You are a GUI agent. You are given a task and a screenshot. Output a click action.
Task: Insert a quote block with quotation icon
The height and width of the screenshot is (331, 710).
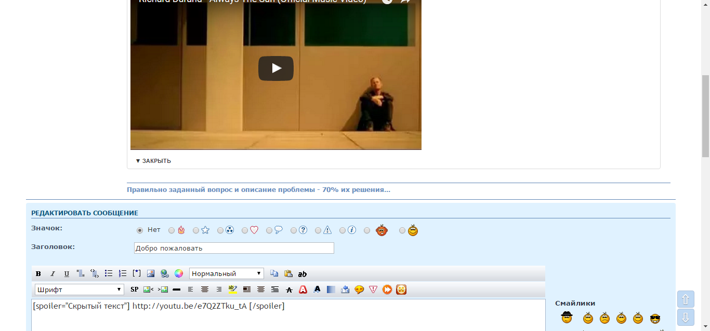coord(81,273)
